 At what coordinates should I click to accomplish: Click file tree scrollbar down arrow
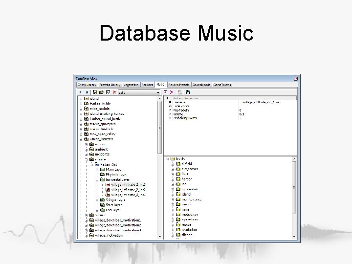click(294, 237)
